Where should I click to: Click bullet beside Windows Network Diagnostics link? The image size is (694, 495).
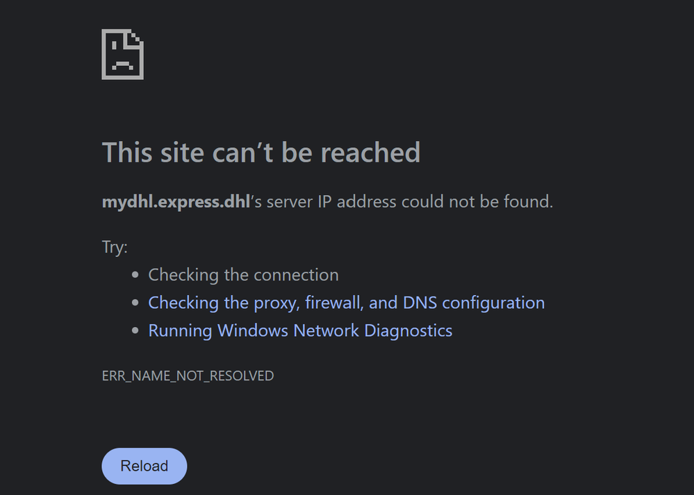135,331
